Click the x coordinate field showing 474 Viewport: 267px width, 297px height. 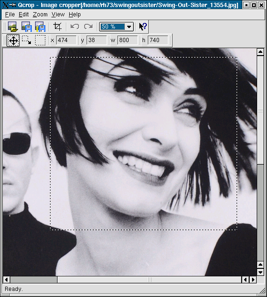66,40
